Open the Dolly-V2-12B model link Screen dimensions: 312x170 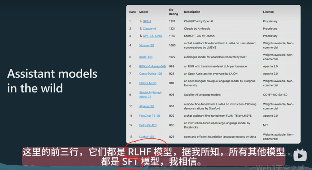148,125
